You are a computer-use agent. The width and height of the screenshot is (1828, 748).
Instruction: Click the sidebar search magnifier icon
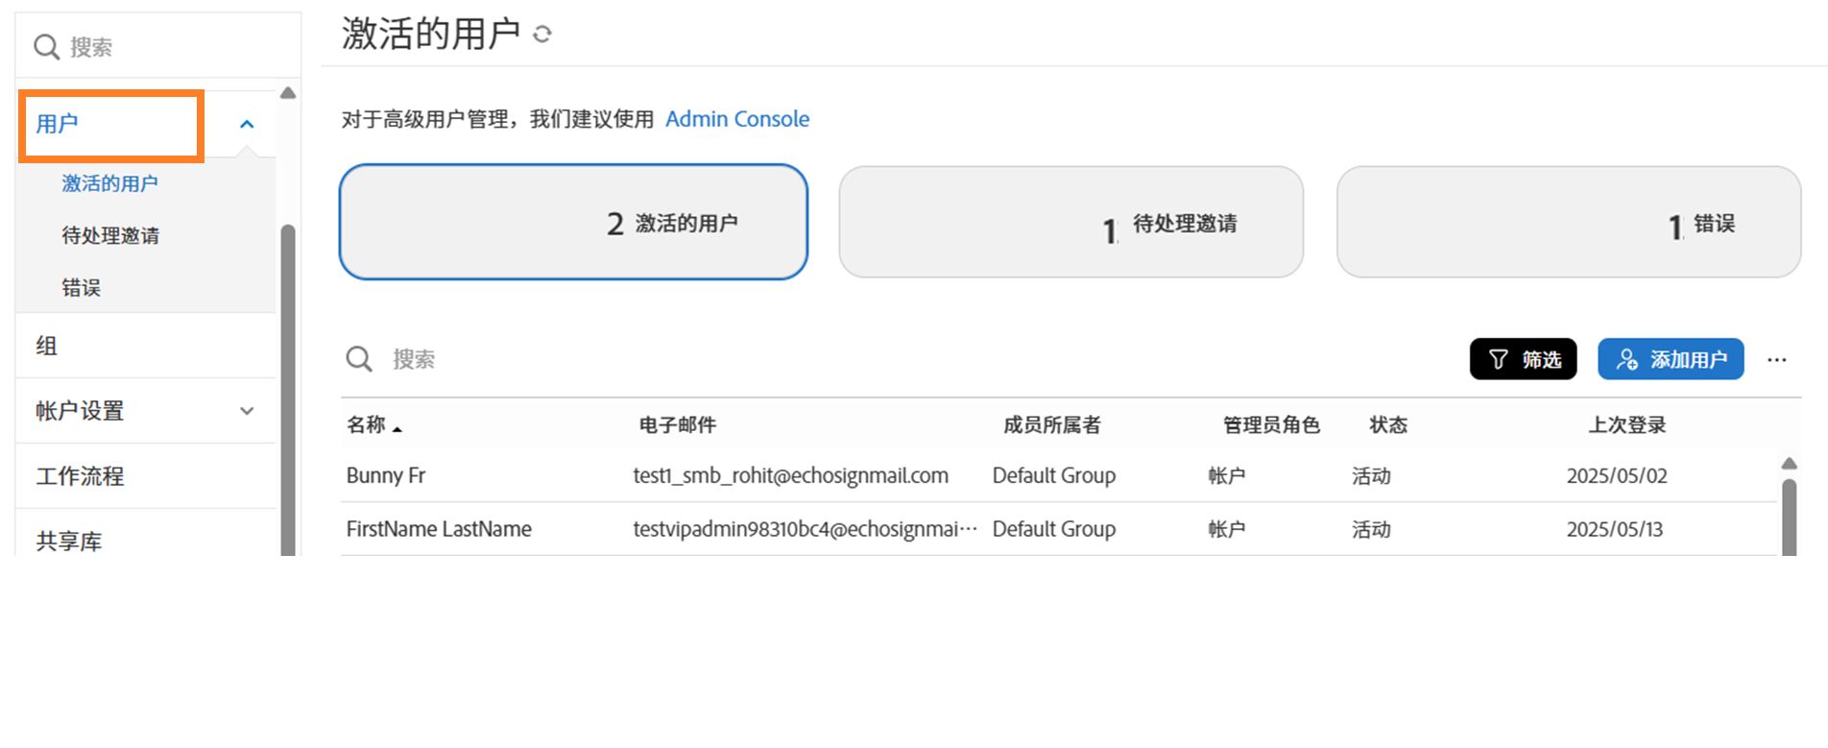[x=46, y=47]
